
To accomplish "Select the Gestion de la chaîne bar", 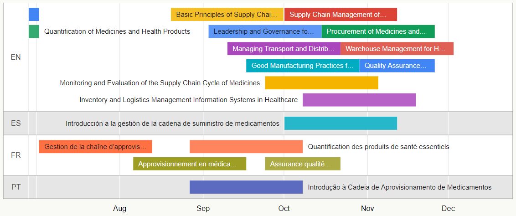I will 95,147.
